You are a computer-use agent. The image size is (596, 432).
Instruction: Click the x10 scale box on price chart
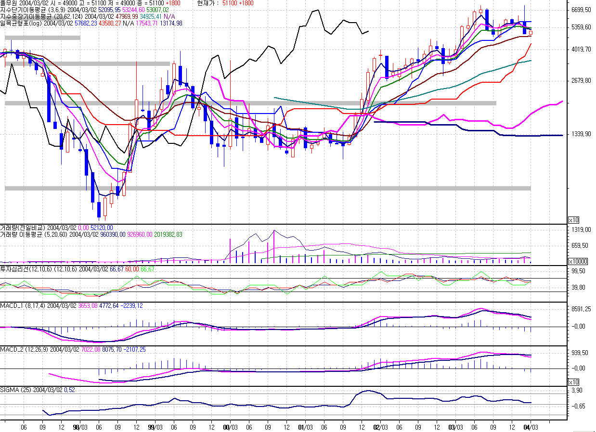573,220
